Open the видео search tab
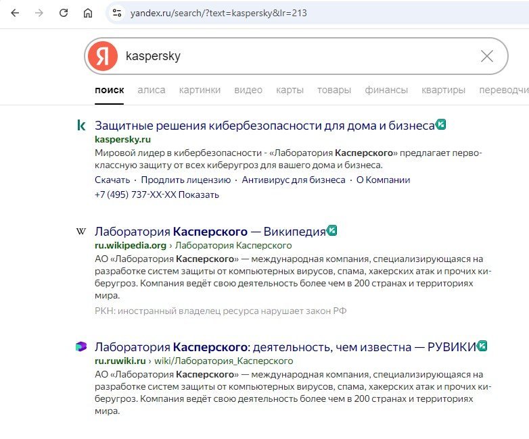Image resolution: width=529 pixels, height=439 pixels. [248, 90]
